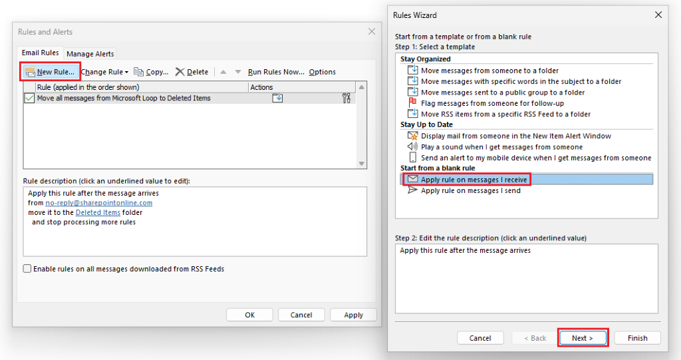Screen dimensions: 681x360
Task: Select the New Item Alert star icon
Action: click(x=412, y=136)
